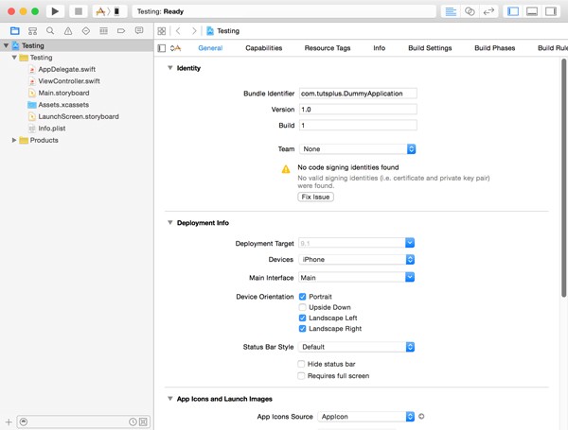Open the Issue navigator
The image size is (568, 430).
pyautogui.click(x=68, y=31)
